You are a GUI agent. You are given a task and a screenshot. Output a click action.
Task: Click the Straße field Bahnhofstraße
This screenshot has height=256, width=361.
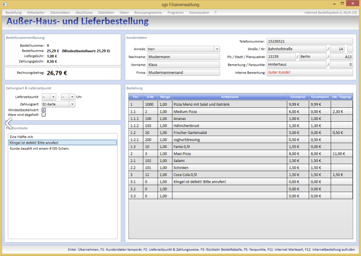(x=296, y=49)
